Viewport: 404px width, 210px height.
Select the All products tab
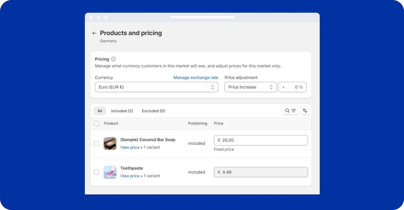(100, 111)
